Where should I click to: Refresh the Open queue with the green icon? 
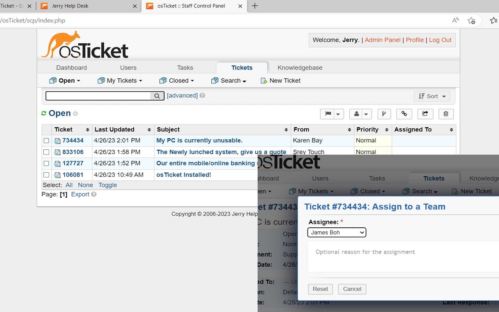coord(43,113)
